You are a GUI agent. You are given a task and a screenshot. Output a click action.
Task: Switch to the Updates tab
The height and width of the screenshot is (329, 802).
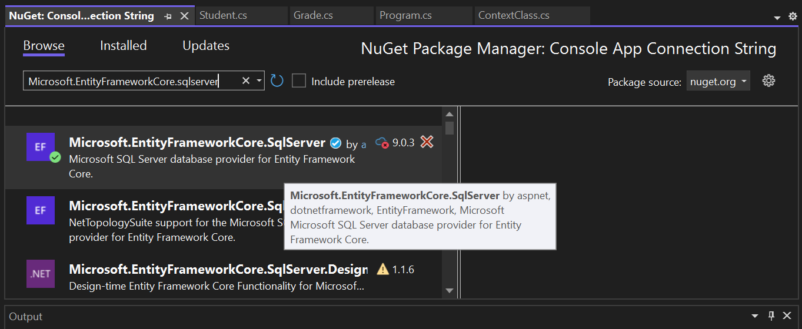click(206, 46)
